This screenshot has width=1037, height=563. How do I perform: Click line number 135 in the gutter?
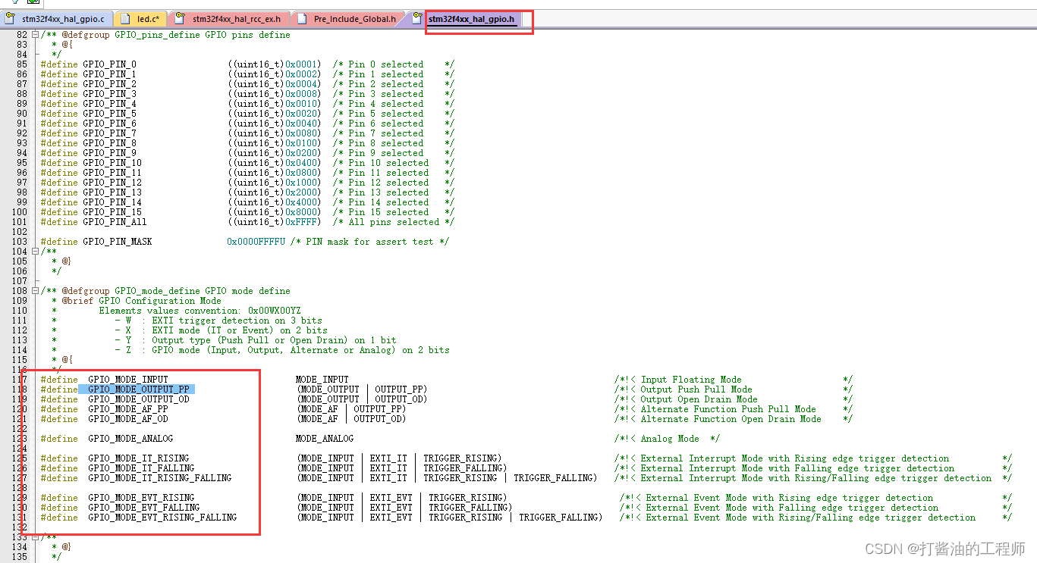point(19,557)
